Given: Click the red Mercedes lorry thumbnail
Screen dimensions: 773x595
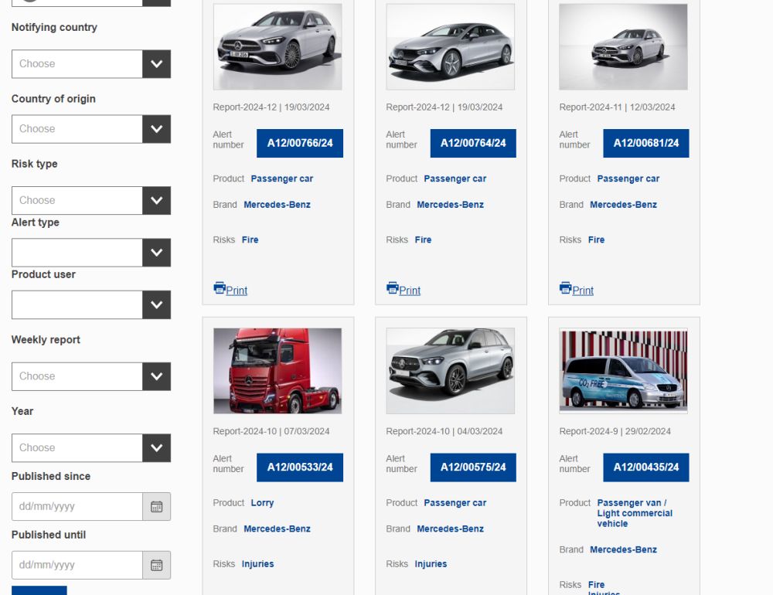Looking at the screenshot, I should [x=278, y=371].
